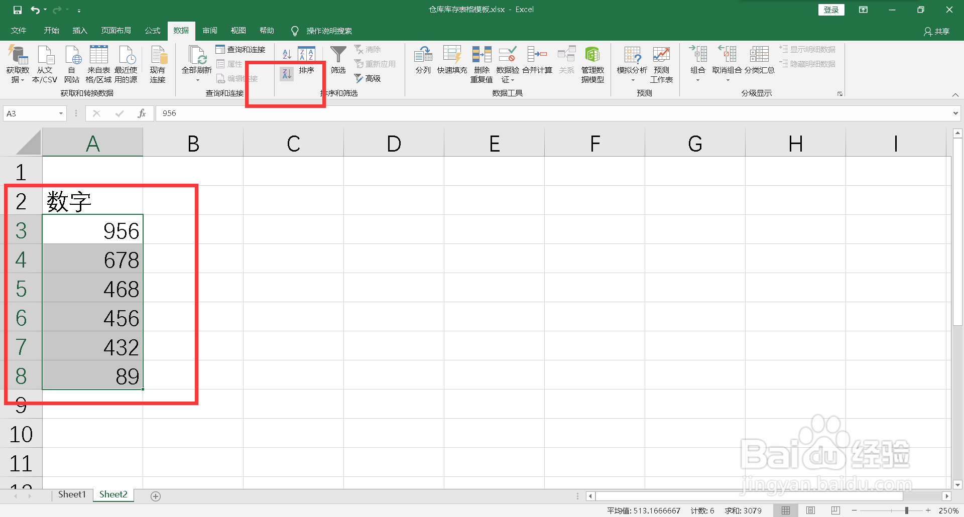The width and height of the screenshot is (964, 517).
Task: Collapse the ribbon with the chevron
Action: (955, 94)
